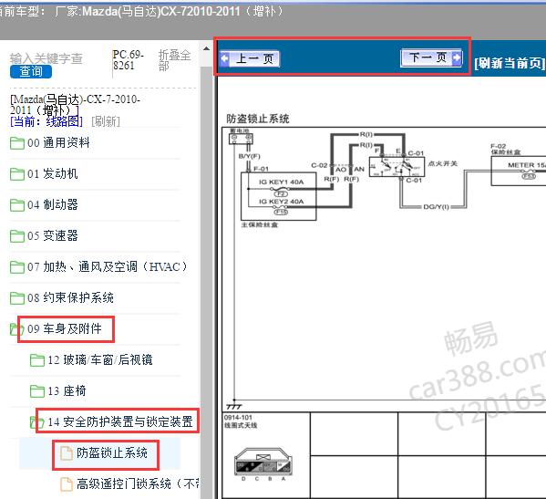Click the right arrow icon on 下一页
This screenshot has height=499, width=546.
456,57
